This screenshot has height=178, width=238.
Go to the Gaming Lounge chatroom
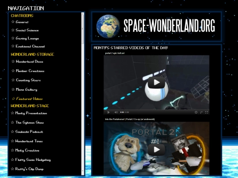(x=27, y=38)
